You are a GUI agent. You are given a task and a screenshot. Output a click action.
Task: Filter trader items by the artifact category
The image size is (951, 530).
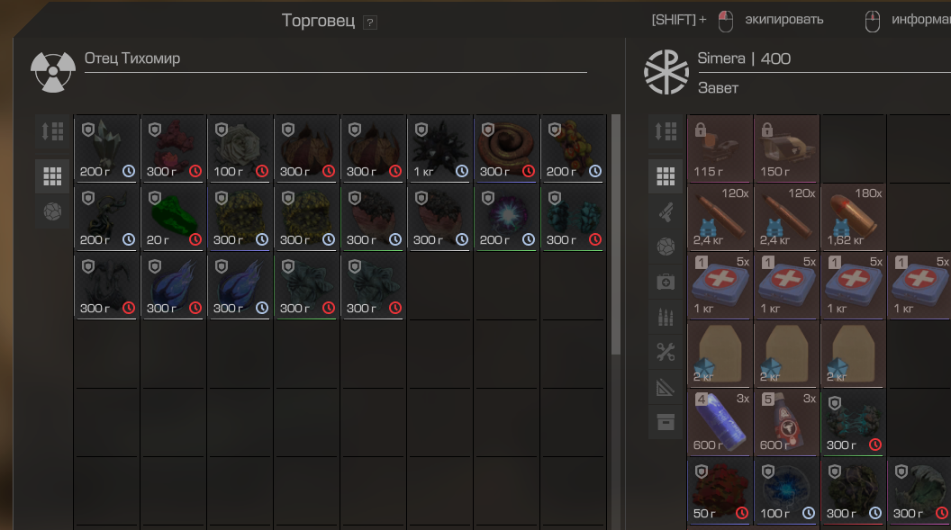click(x=52, y=211)
